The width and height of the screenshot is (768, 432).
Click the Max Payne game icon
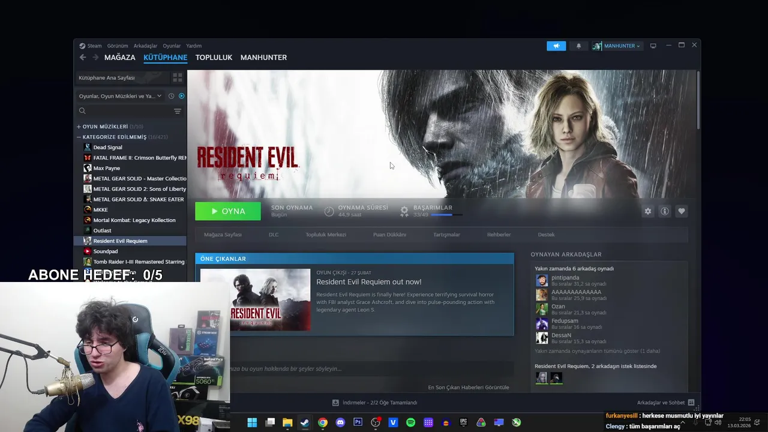88,168
